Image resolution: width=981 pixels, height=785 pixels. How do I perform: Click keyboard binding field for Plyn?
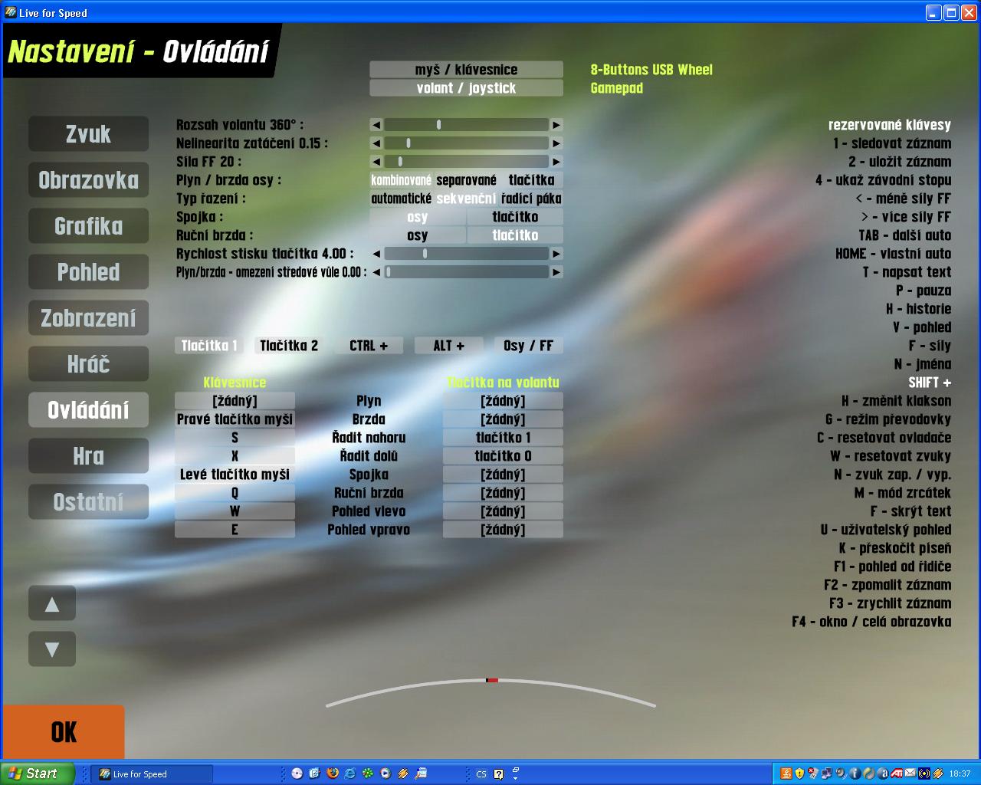[x=235, y=401]
